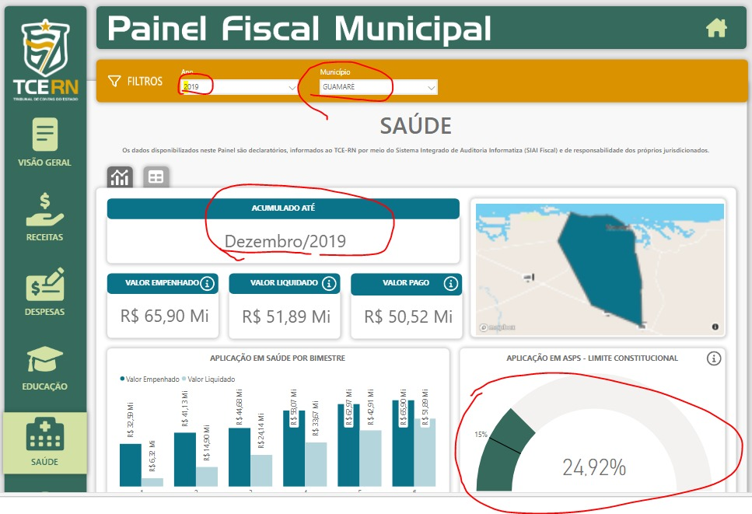The height and width of the screenshot is (514, 752).
Task: Click the Filtros funnel icon
Action: click(x=114, y=81)
